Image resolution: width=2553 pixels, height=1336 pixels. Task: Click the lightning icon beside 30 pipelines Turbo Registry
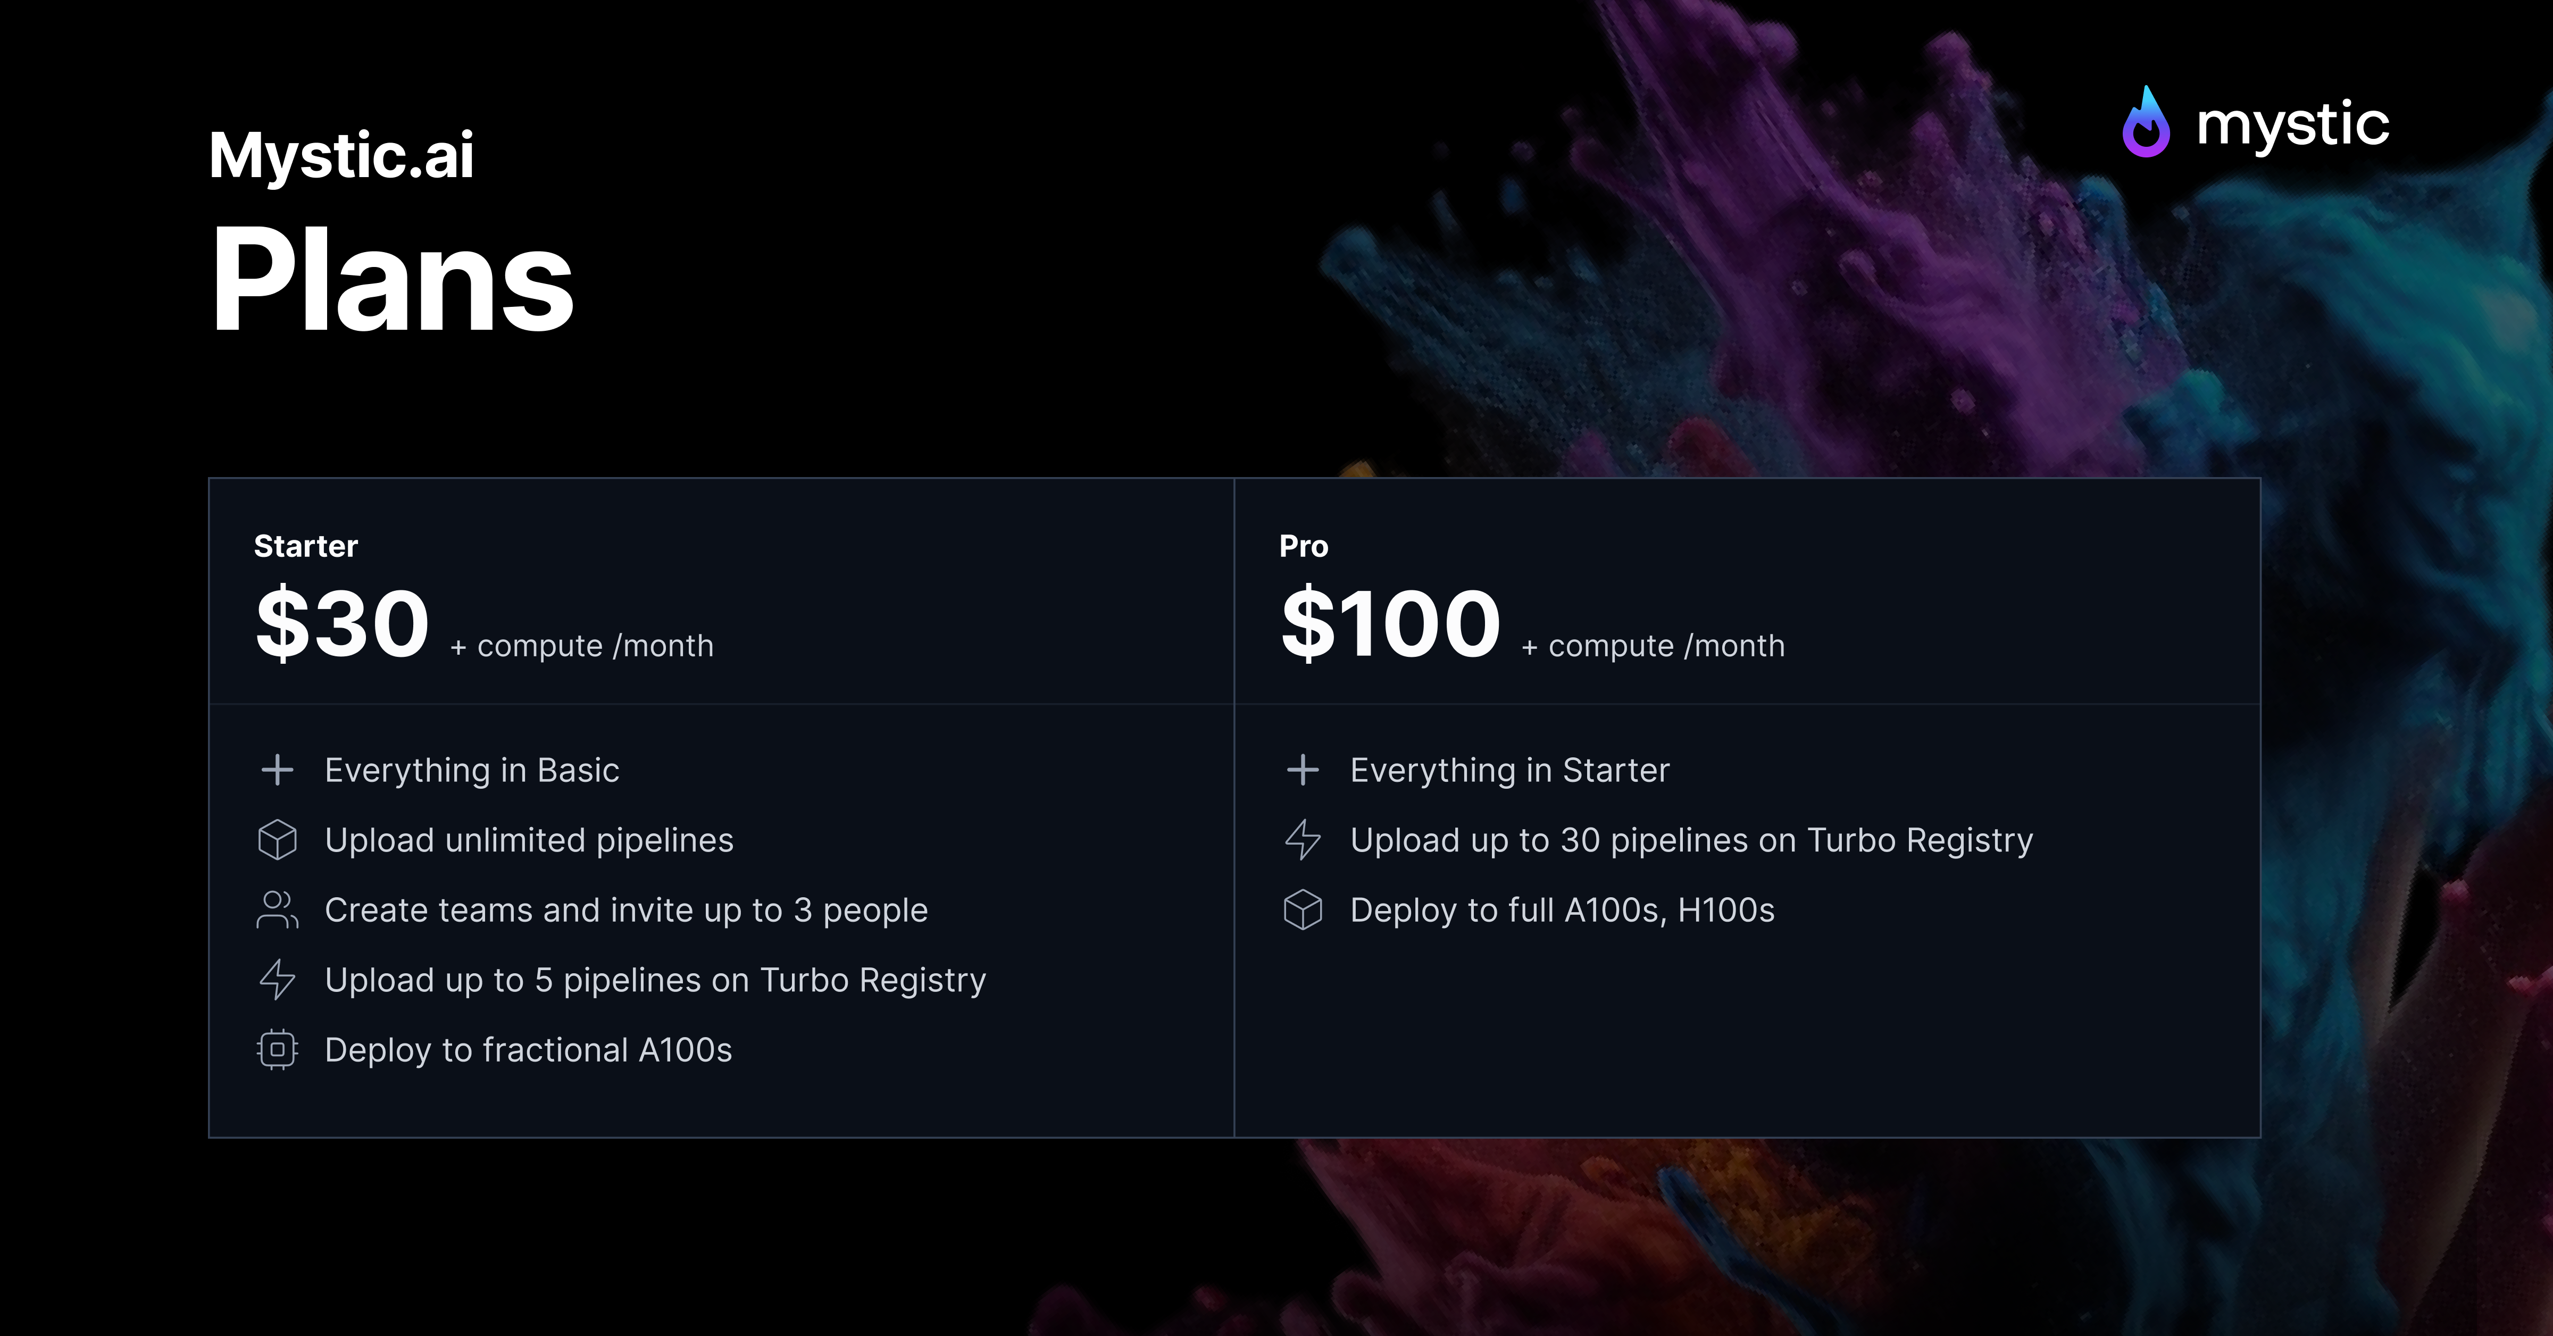(x=1302, y=839)
